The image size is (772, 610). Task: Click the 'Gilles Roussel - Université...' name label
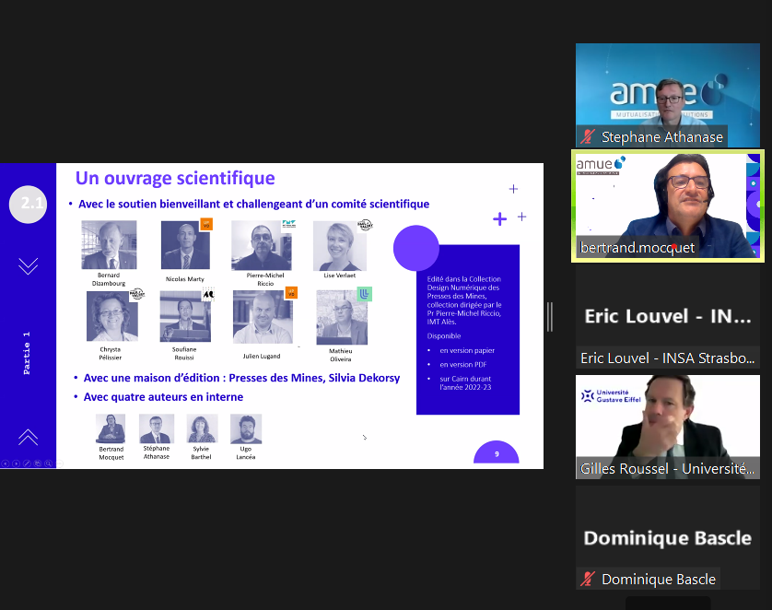point(667,469)
